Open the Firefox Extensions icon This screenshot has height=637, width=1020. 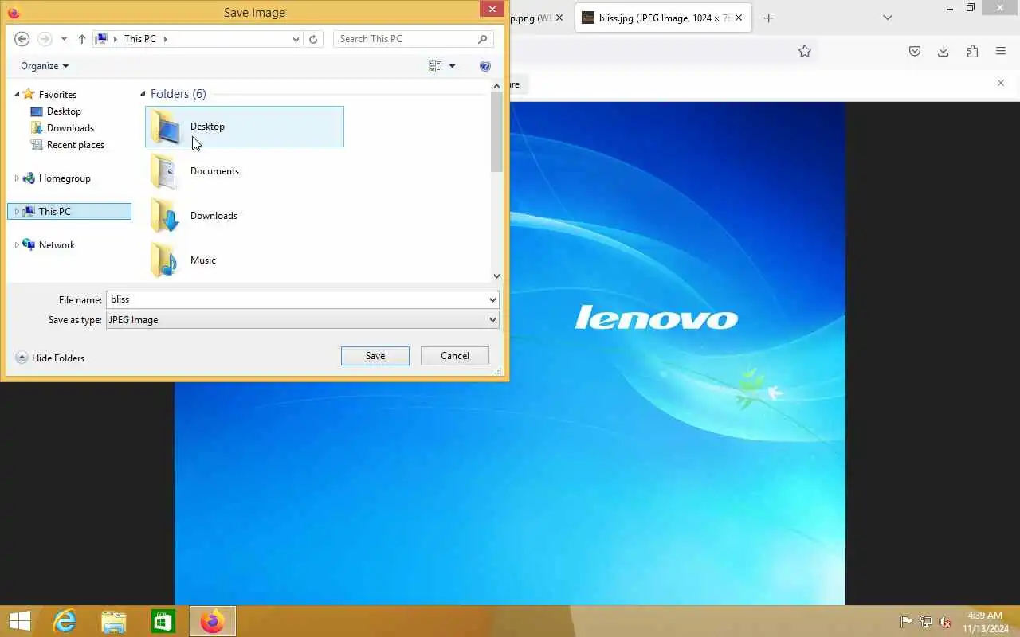click(x=972, y=51)
